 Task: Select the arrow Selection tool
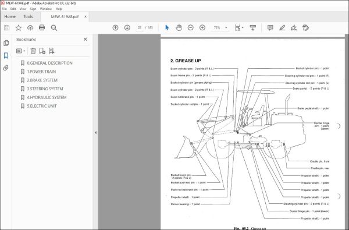click(x=167, y=27)
